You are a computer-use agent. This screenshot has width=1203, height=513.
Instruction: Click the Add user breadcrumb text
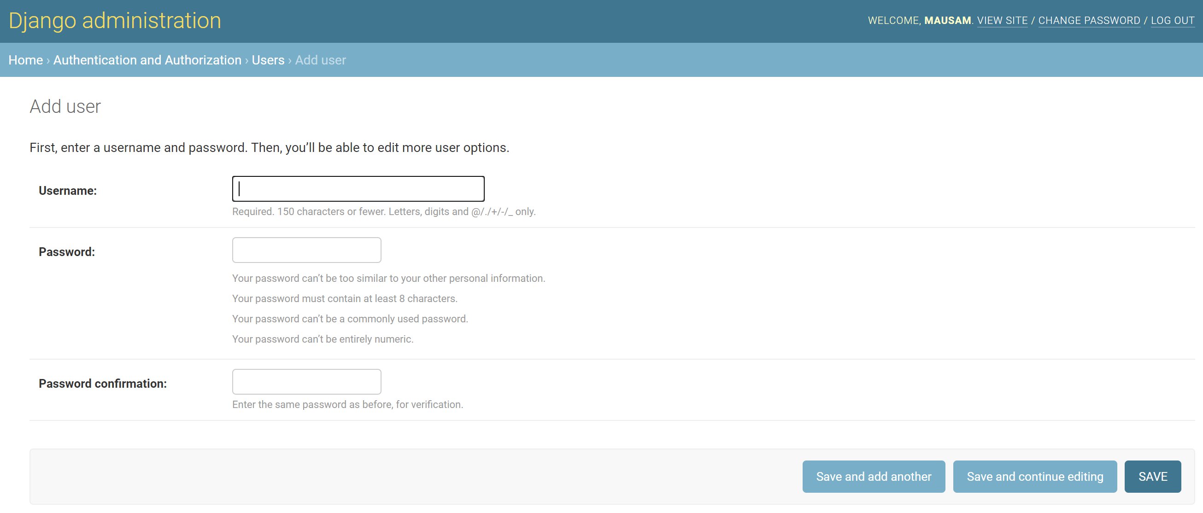[x=320, y=60]
